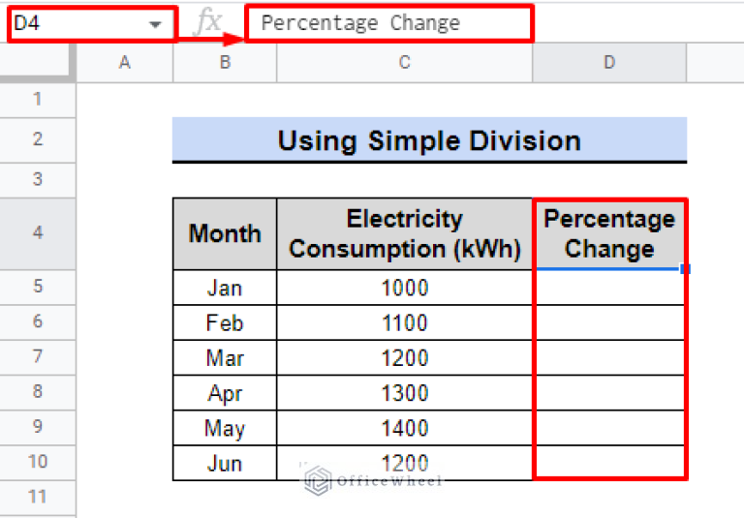
Task: Select the cell with value 1300
Action: click(405, 393)
